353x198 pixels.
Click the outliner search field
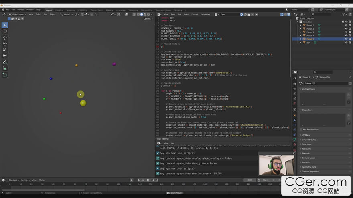click(321, 14)
